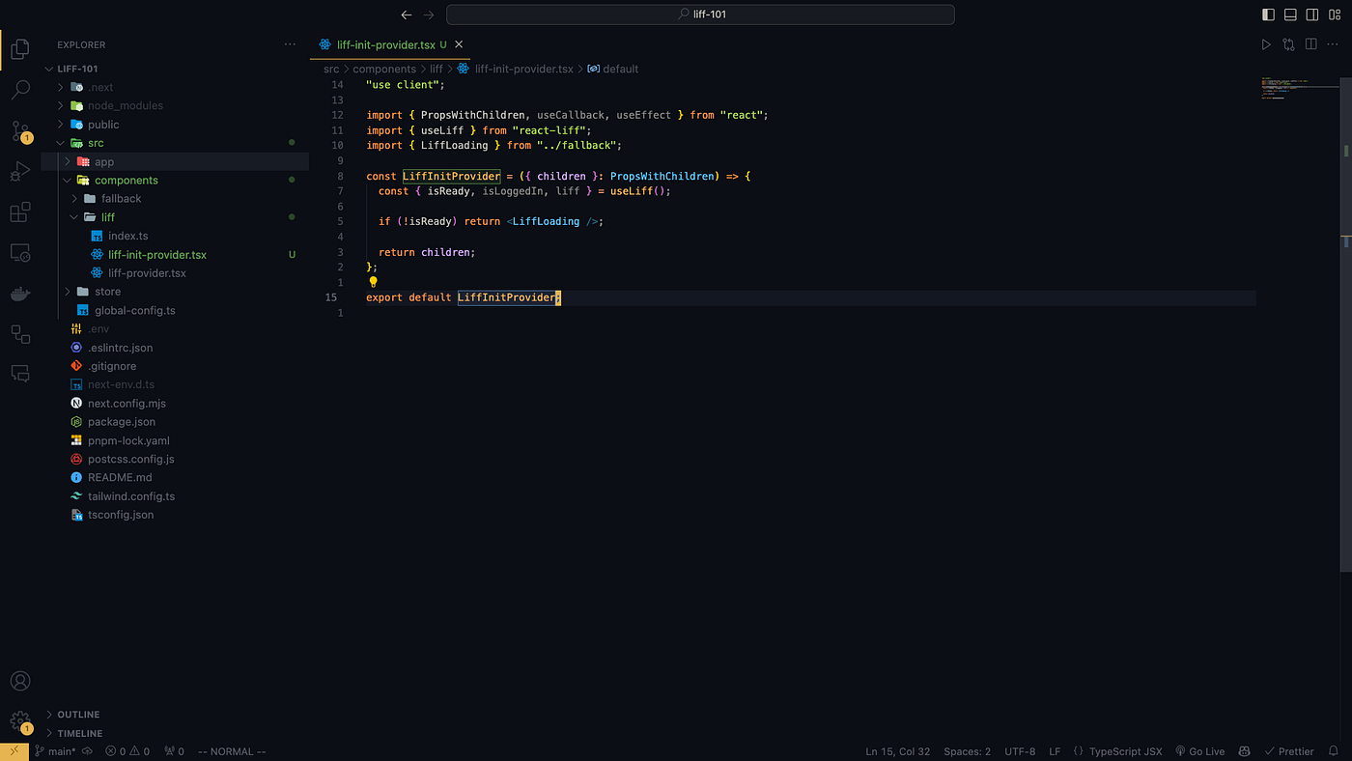
Task: Click the components breadcrumb
Action: coord(384,69)
